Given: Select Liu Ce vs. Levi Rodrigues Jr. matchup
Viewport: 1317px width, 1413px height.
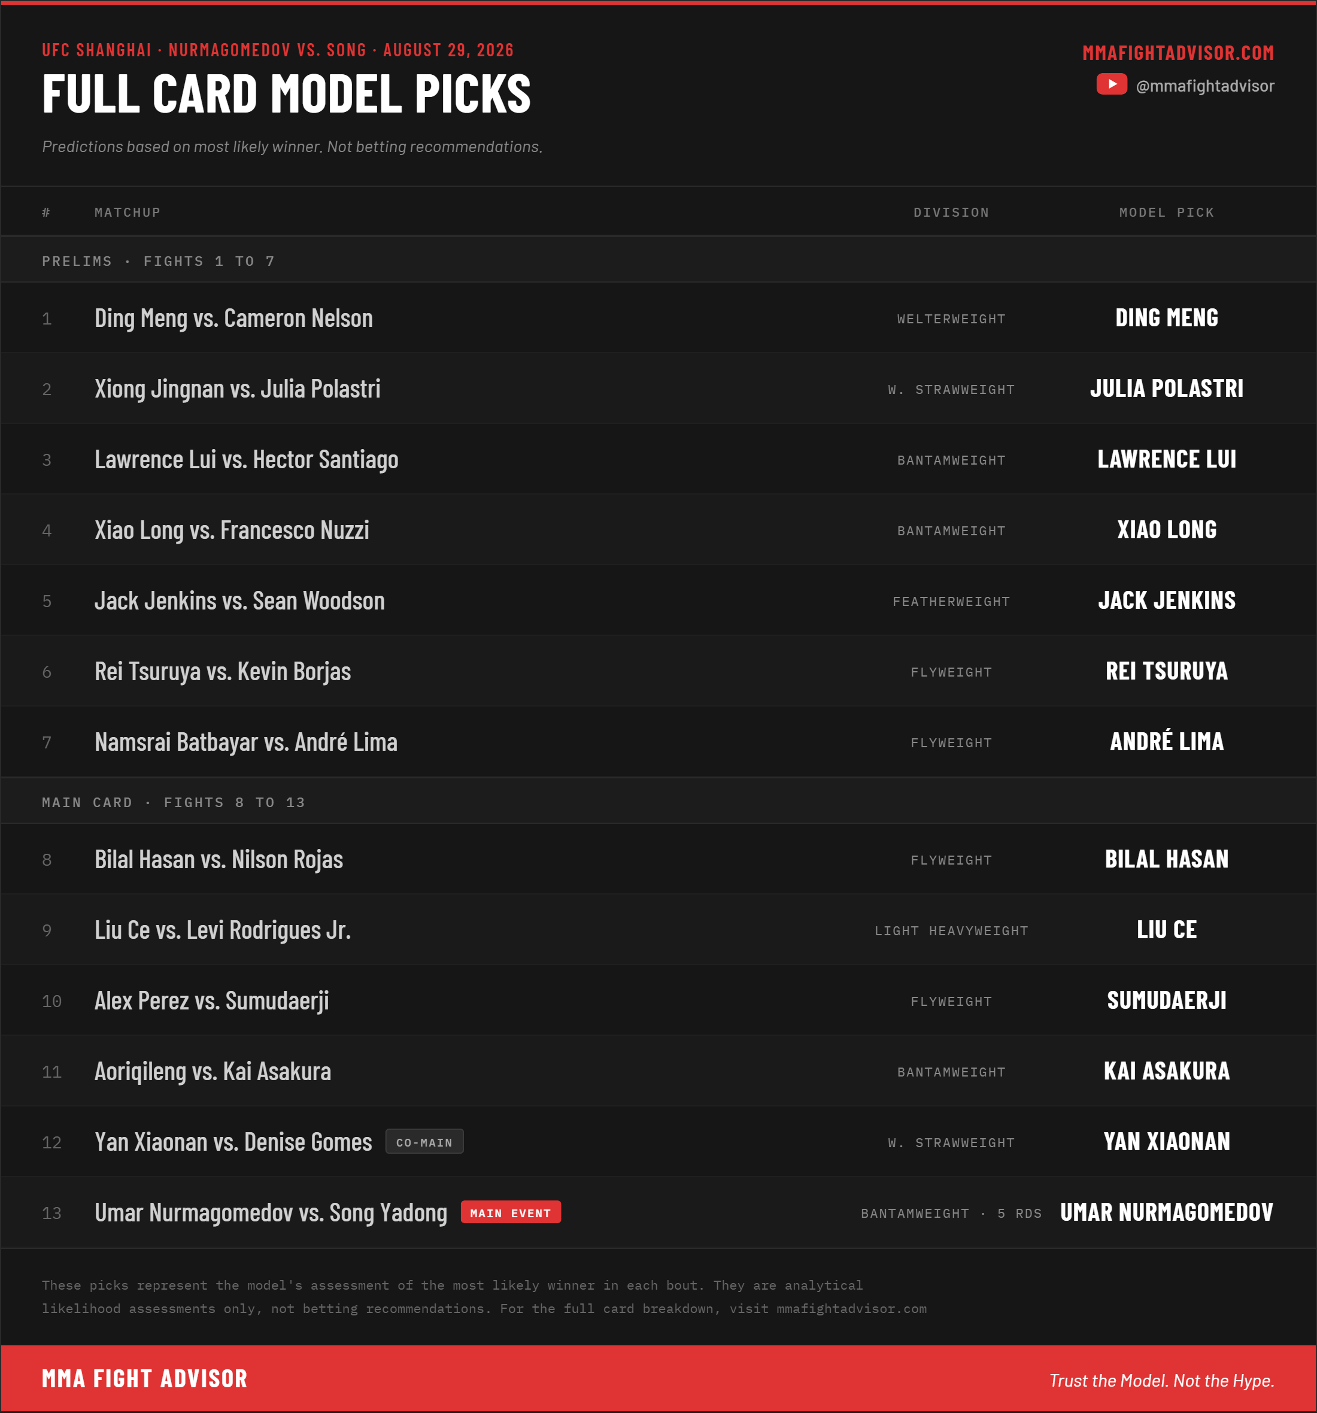Looking at the screenshot, I should [x=223, y=930].
